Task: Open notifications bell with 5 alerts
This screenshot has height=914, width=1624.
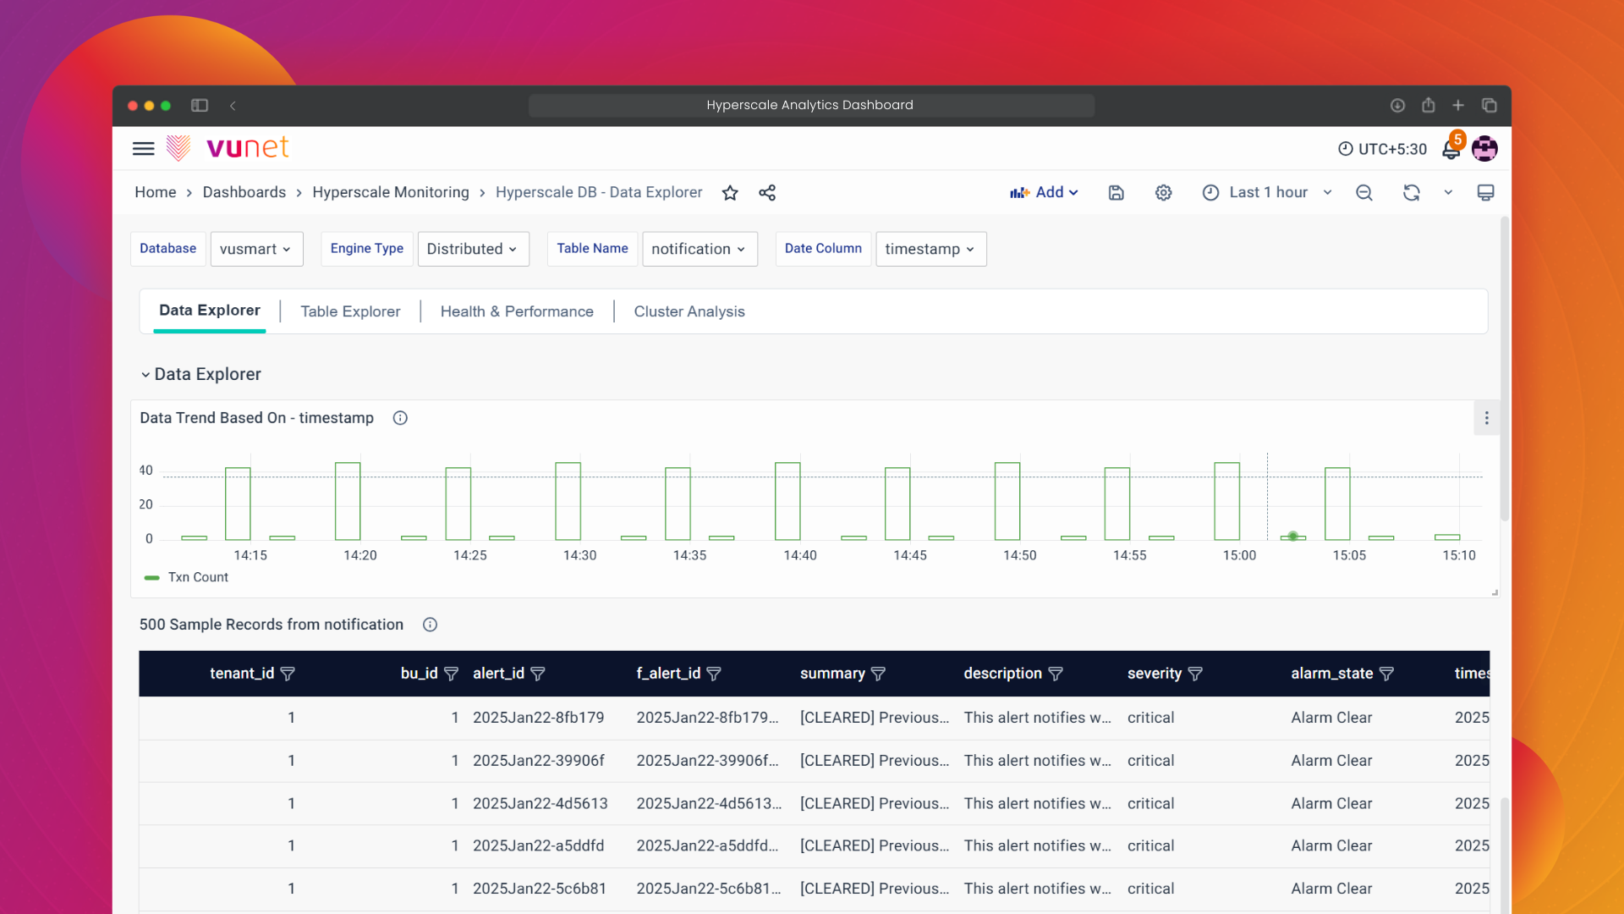Action: coord(1451,150)
